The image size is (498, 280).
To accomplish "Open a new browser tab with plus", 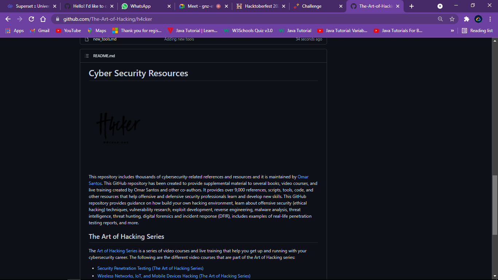I will coord(412,6).
